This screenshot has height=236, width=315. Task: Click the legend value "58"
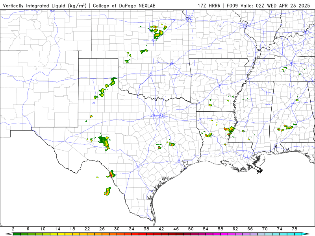coord(220,229)
